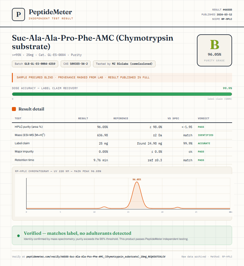244x266 pixels.
Task: Click the PUBLISHED 2026-03-12 date
Action: pyautogui.click(x=217, y=14)
